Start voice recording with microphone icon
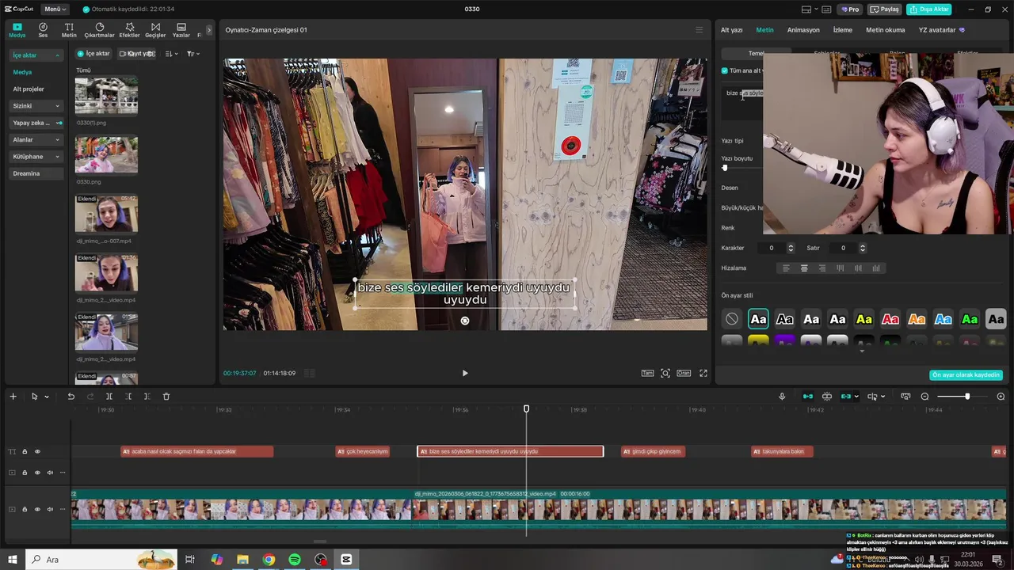 click(782, 397)
